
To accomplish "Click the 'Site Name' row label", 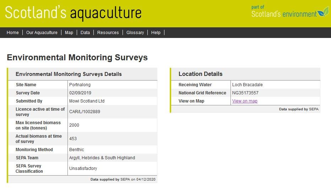I will pos(26,85).
